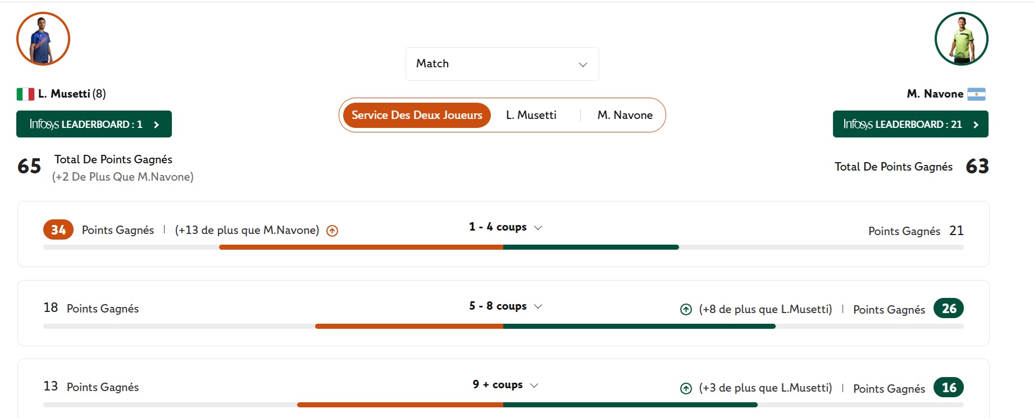
Task: Switch to L. Musetti service filter
Action: pos(531,115)
